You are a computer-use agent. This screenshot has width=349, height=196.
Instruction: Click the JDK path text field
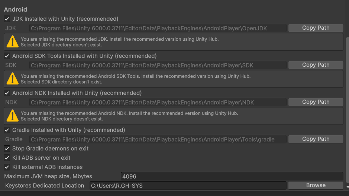[x=158, y=28]
